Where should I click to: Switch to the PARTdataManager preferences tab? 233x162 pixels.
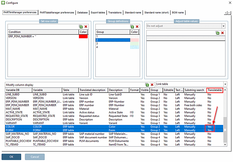tap(57, 12)
